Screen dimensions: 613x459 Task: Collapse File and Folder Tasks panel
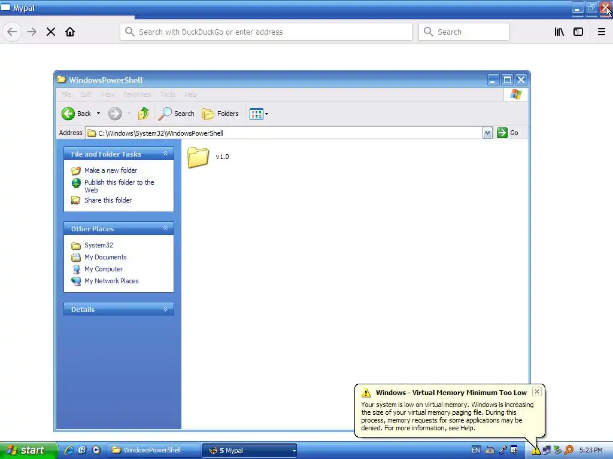pos(165,154)
